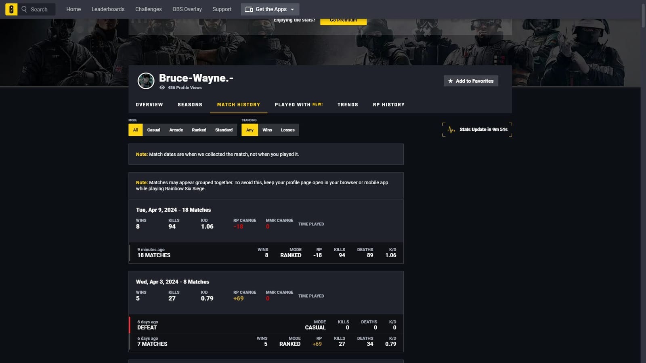Click the stats heartbeat pulse icon
The height and width of the screenshot is (363, 646).
(x=450, y=129)
